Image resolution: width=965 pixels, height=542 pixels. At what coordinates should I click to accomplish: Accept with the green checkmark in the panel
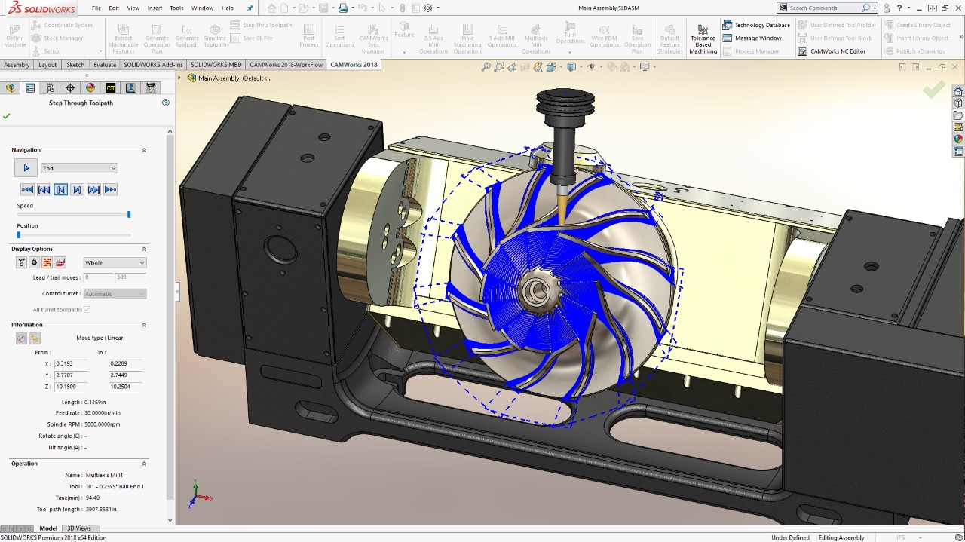pyautogui.click(x=7, y=116)
